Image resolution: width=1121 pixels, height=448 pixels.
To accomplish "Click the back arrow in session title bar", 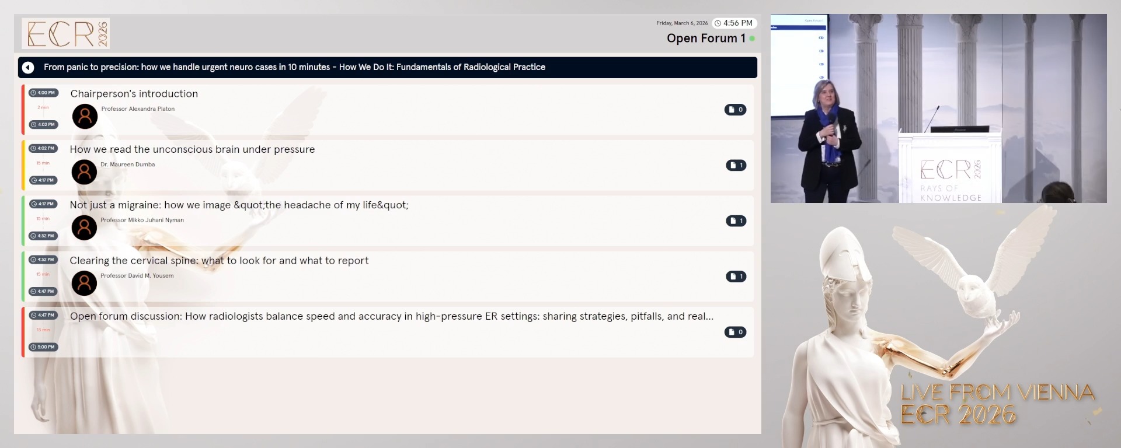I will [x=28, y=68].
